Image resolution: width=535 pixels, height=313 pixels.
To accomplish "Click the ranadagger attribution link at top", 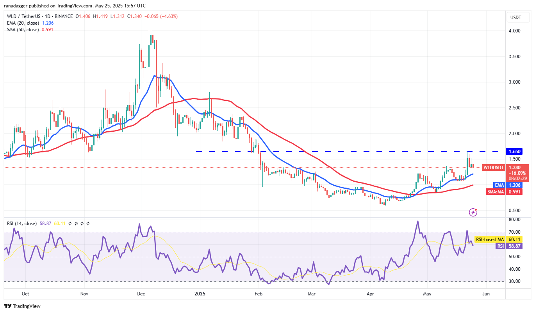I will click(16, 5).
